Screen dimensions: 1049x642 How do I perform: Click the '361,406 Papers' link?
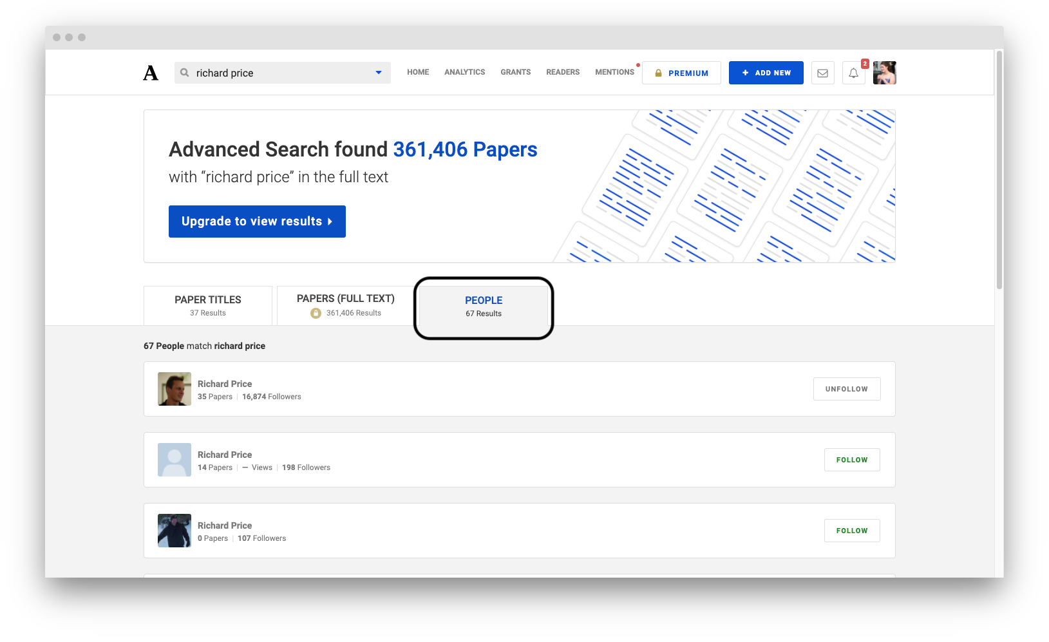tap(465, 149)
